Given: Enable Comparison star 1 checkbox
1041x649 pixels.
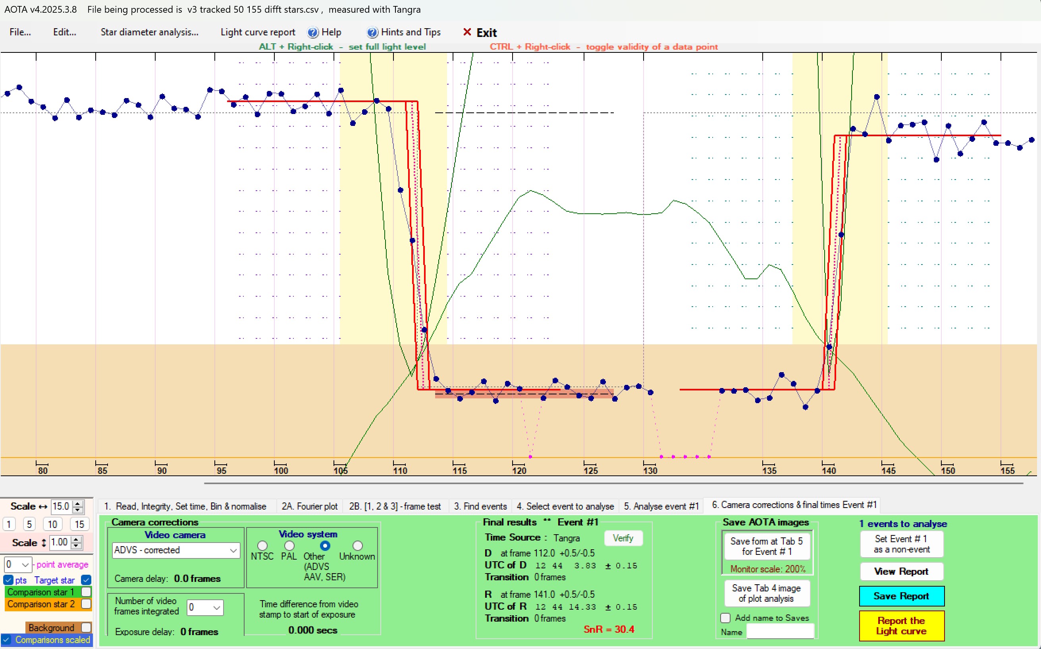Looking at the screenshot, I should point(86,592).
